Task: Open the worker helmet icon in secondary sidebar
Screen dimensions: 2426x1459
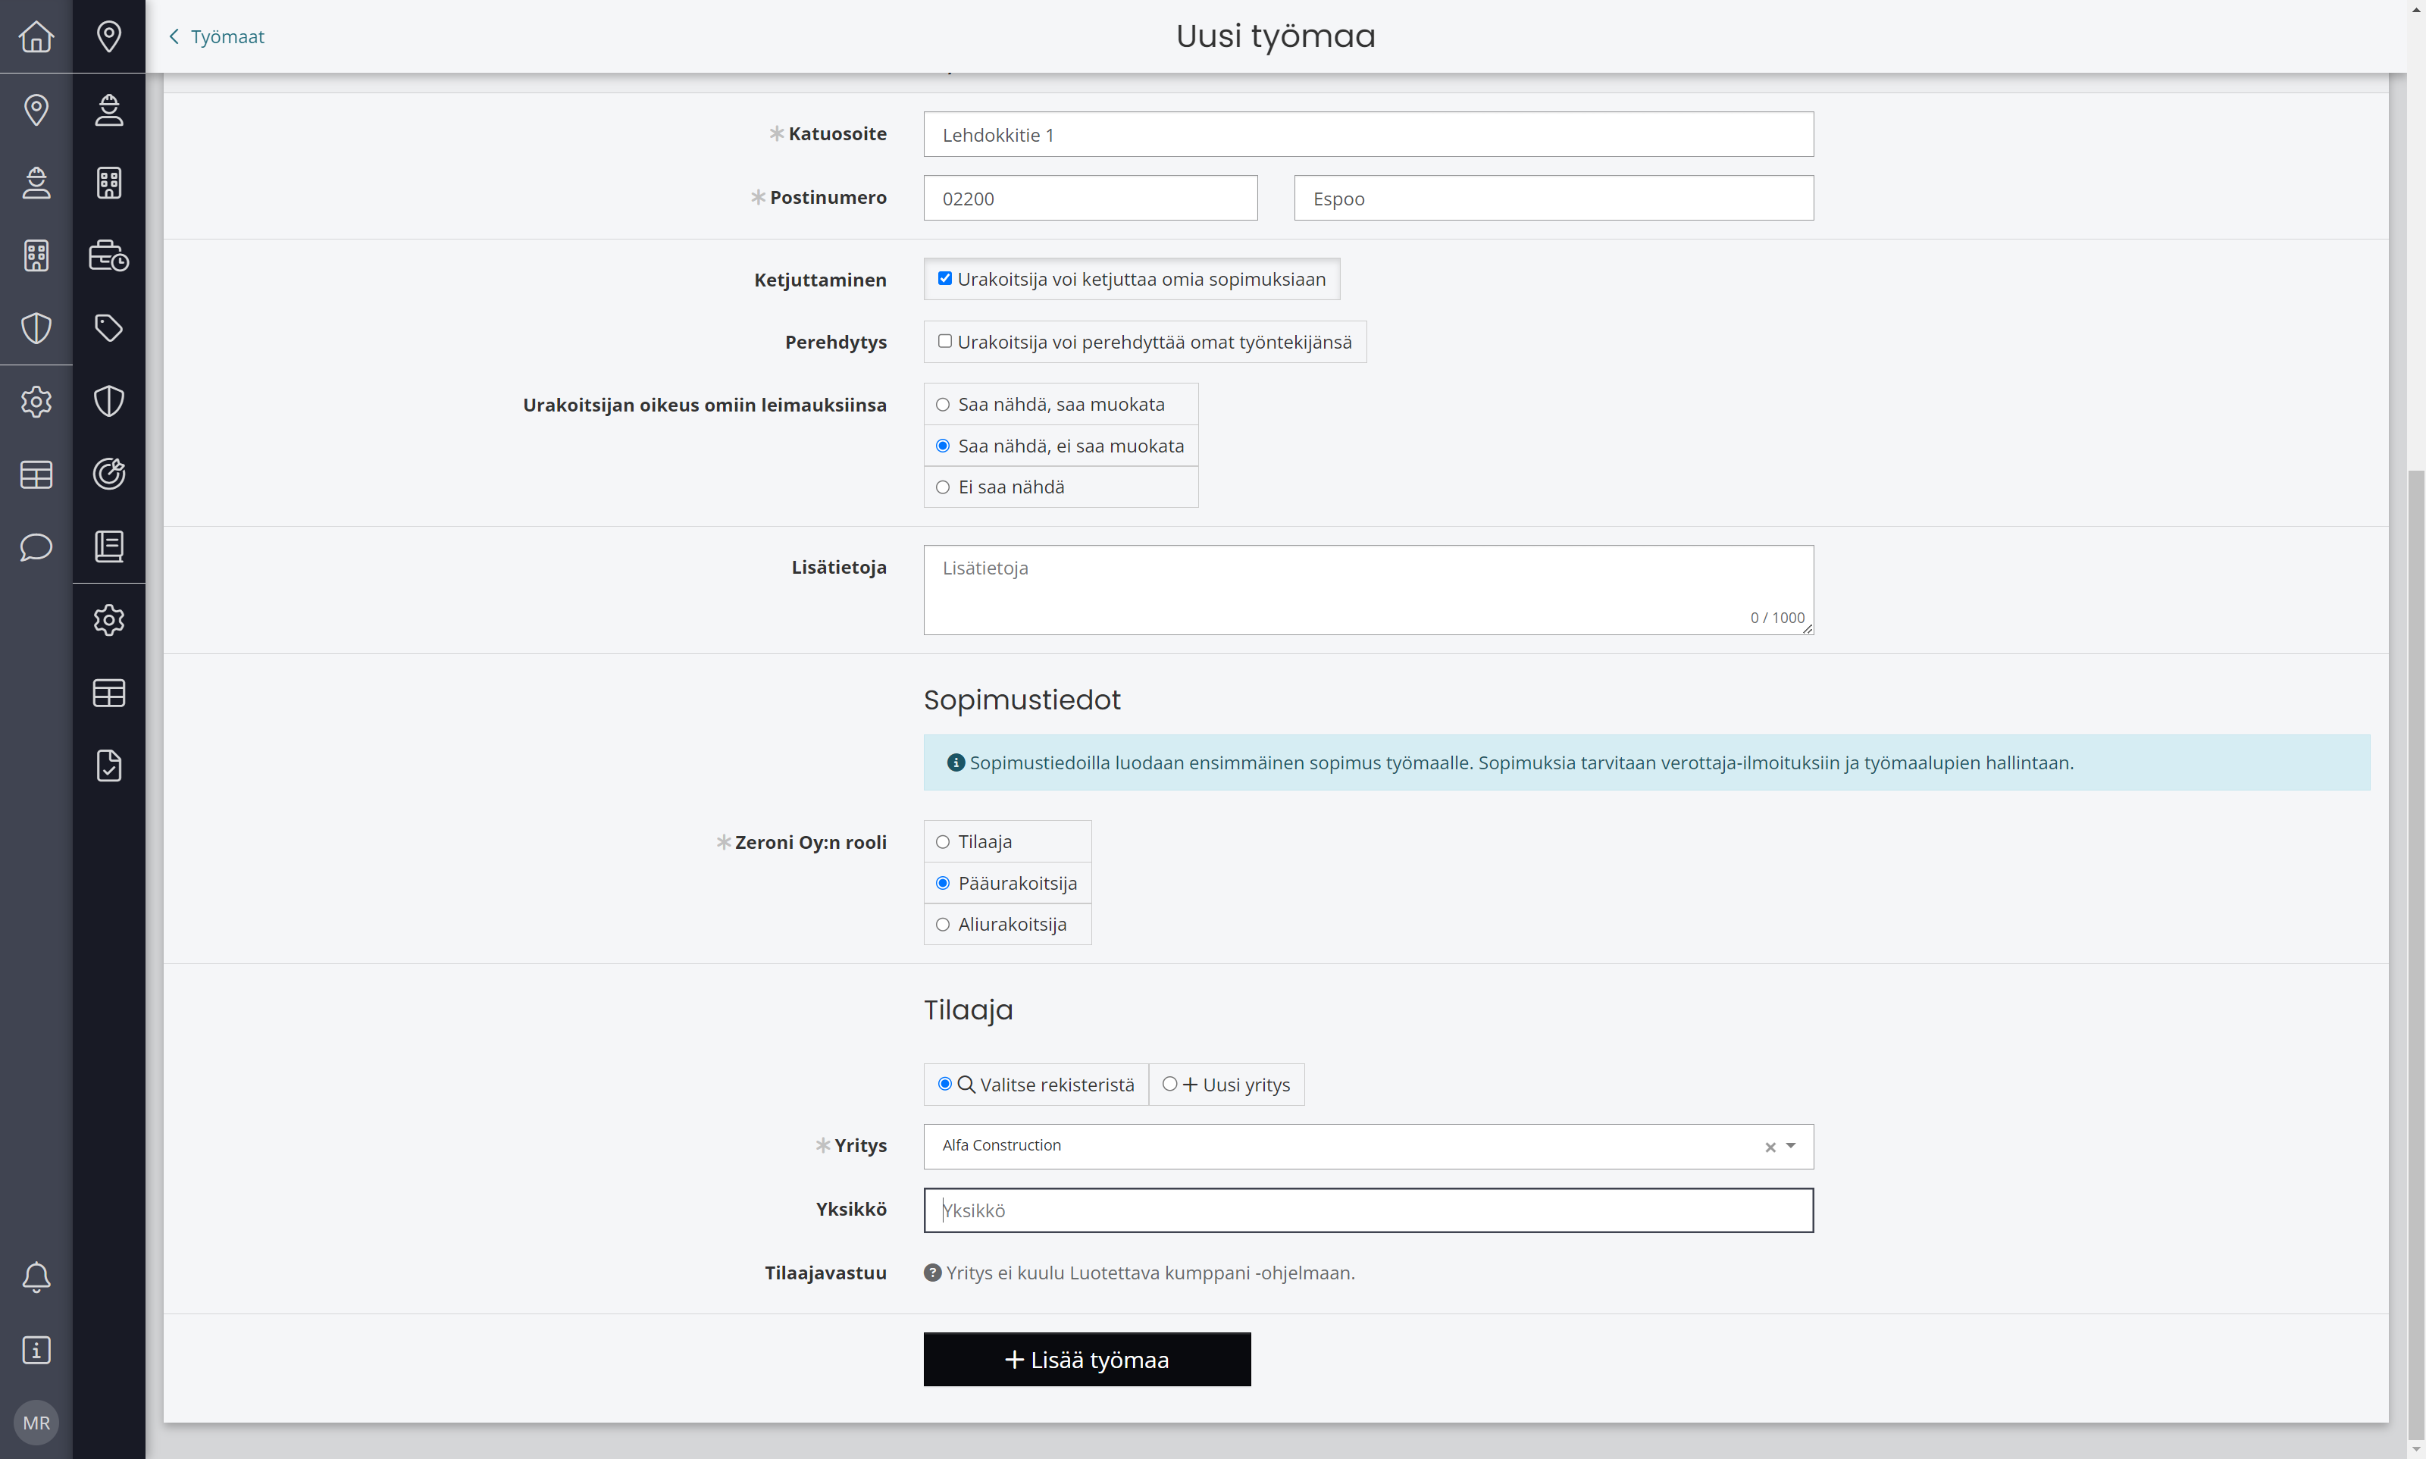Action: (109, 109)
